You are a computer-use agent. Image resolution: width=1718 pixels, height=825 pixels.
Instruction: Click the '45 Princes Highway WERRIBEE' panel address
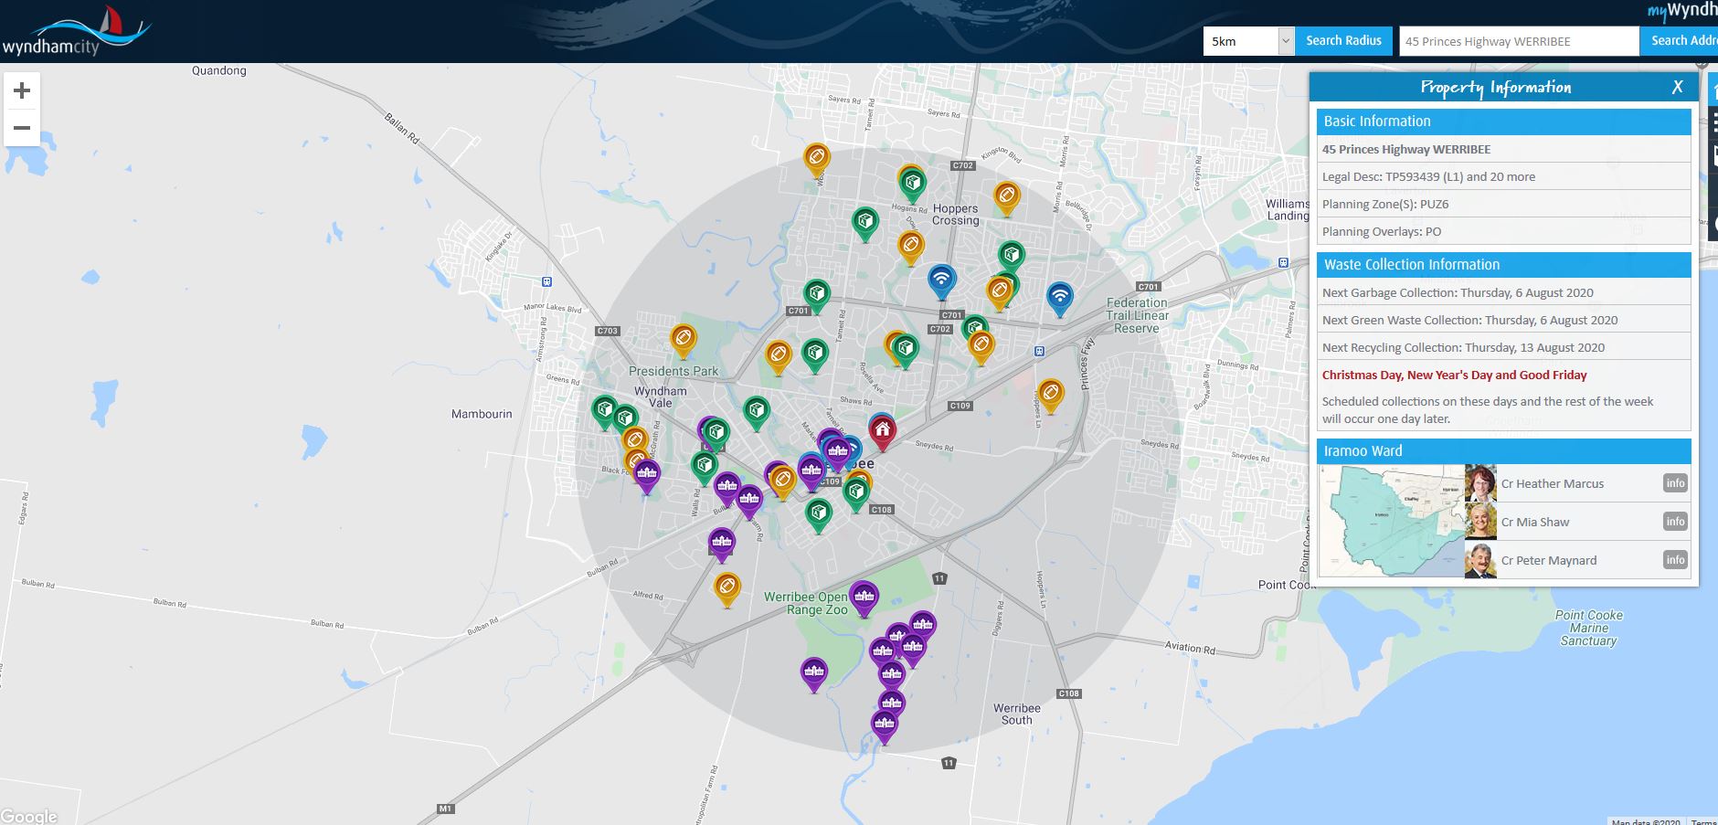(1405, 150)
